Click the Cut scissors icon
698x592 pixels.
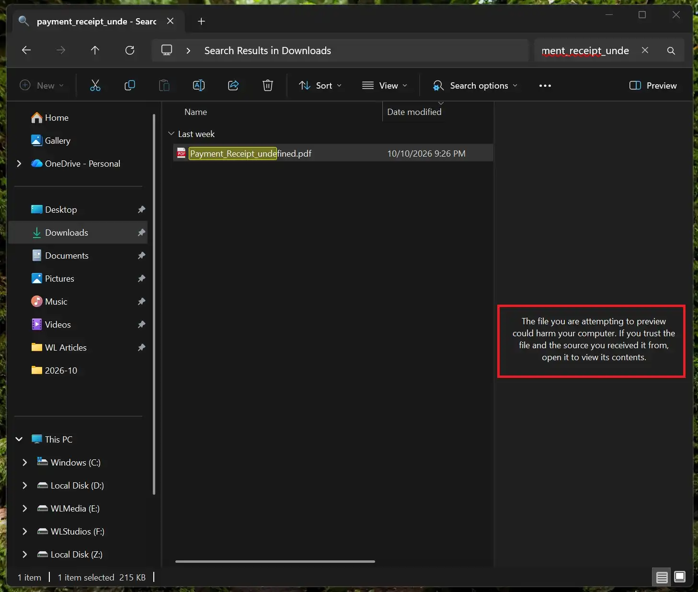[x=95, y=85]
